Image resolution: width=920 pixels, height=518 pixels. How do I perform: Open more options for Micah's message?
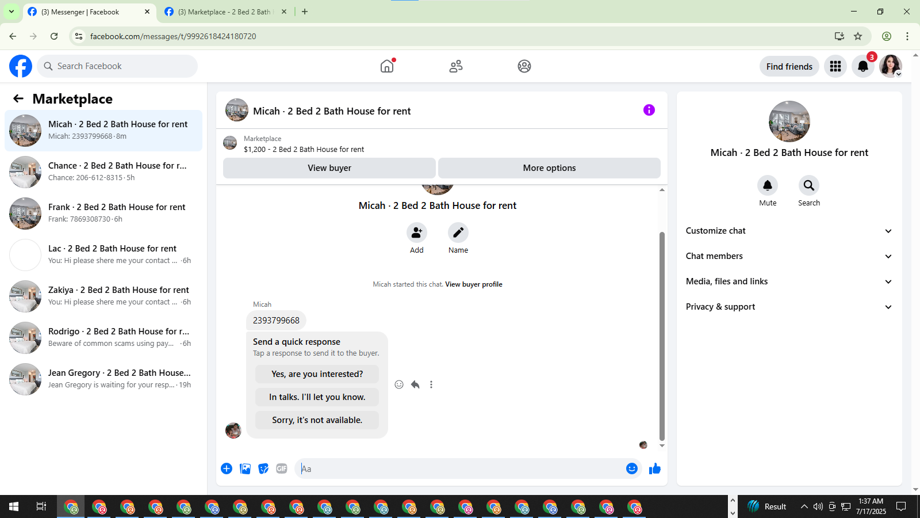431,384
